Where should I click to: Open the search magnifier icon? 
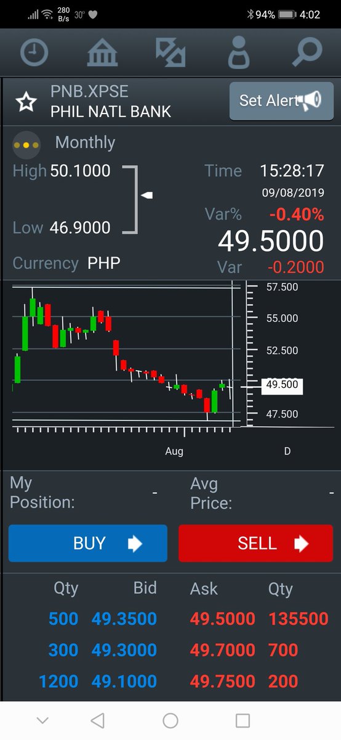pos(307,53)
